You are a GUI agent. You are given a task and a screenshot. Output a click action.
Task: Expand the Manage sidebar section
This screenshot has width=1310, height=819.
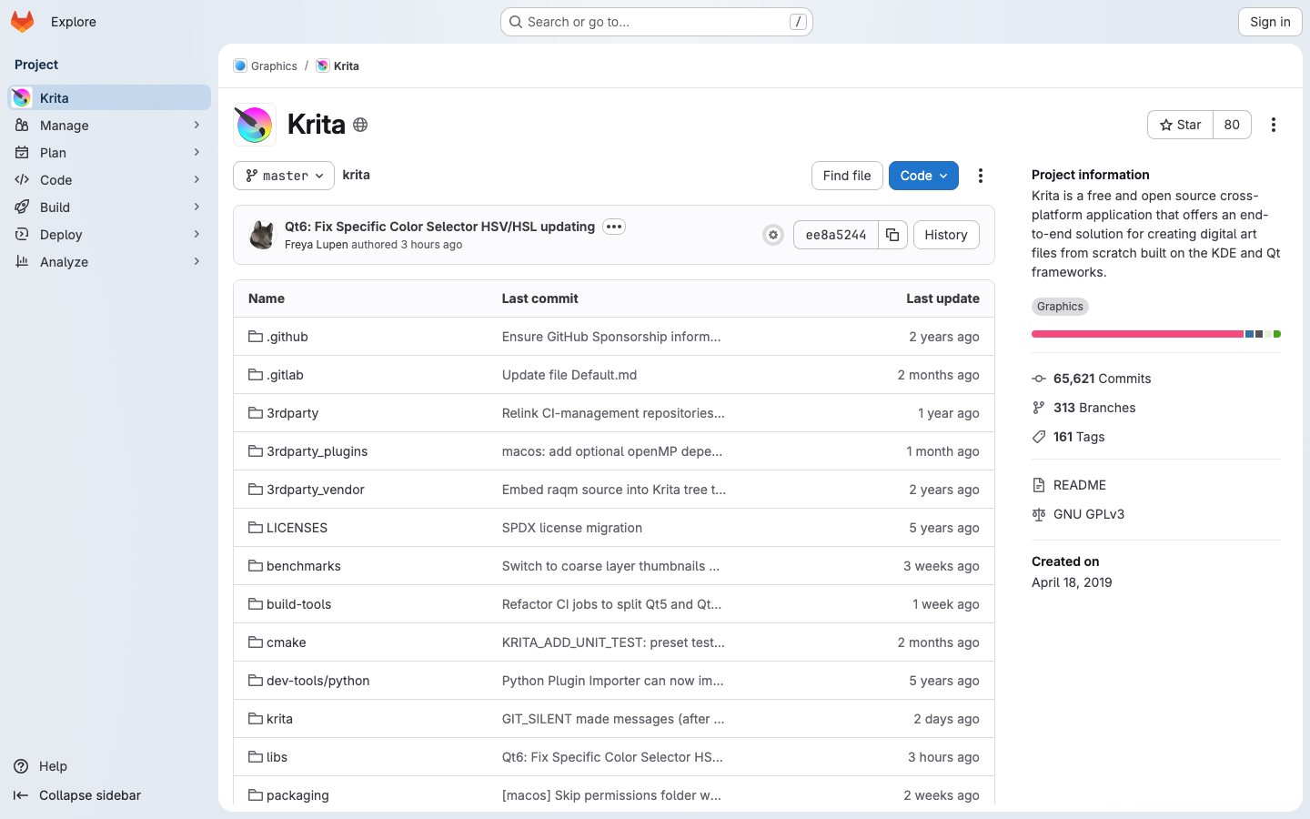[x=109, y=126]
